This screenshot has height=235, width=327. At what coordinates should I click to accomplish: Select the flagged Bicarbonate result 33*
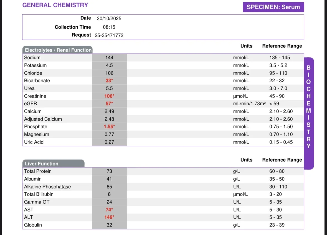109,81
